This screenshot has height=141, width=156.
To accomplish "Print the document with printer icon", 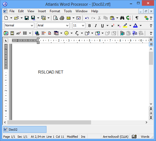I will coord(62,18).
